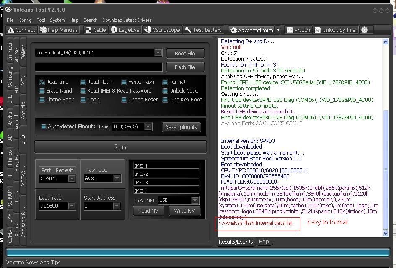
Task: Tick the Phone Reset checkbox
Action: point(124,100)
